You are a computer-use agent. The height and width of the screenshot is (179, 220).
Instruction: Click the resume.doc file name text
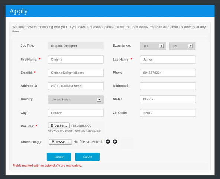81,125
